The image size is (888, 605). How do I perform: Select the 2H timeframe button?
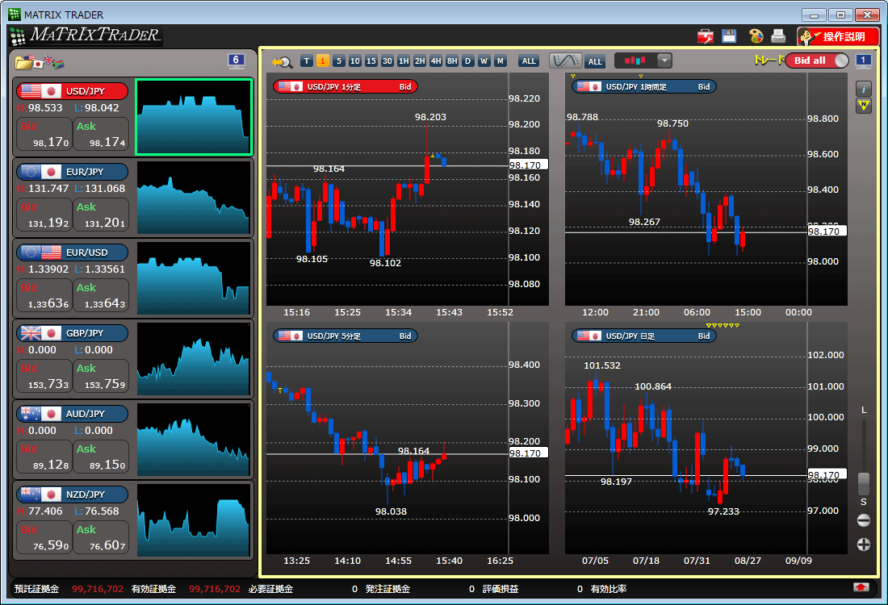[x=420, y=60]
